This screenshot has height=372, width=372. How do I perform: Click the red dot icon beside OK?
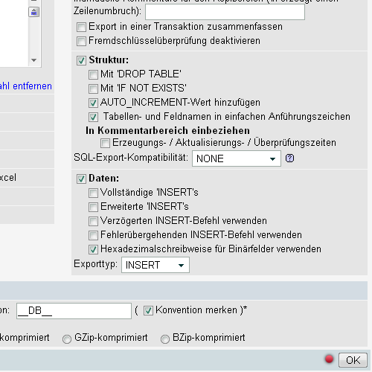tap(329, 359)
